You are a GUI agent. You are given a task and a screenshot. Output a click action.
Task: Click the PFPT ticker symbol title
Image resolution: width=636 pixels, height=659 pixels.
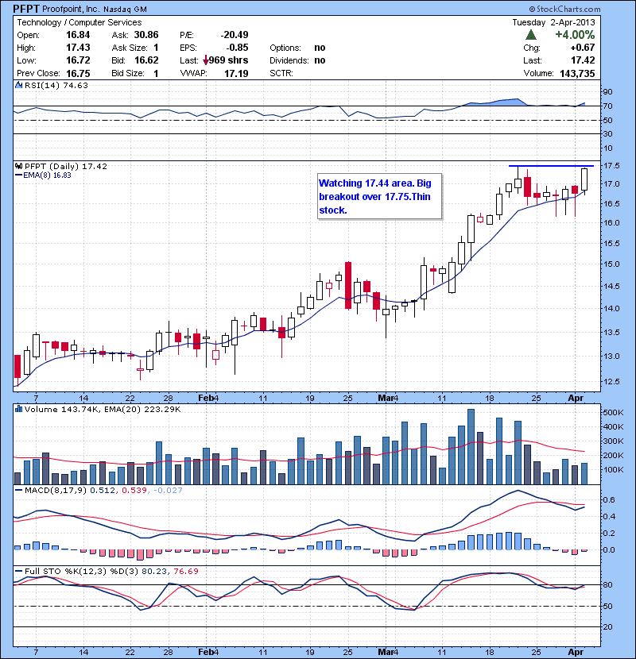[x=26, y=9]
